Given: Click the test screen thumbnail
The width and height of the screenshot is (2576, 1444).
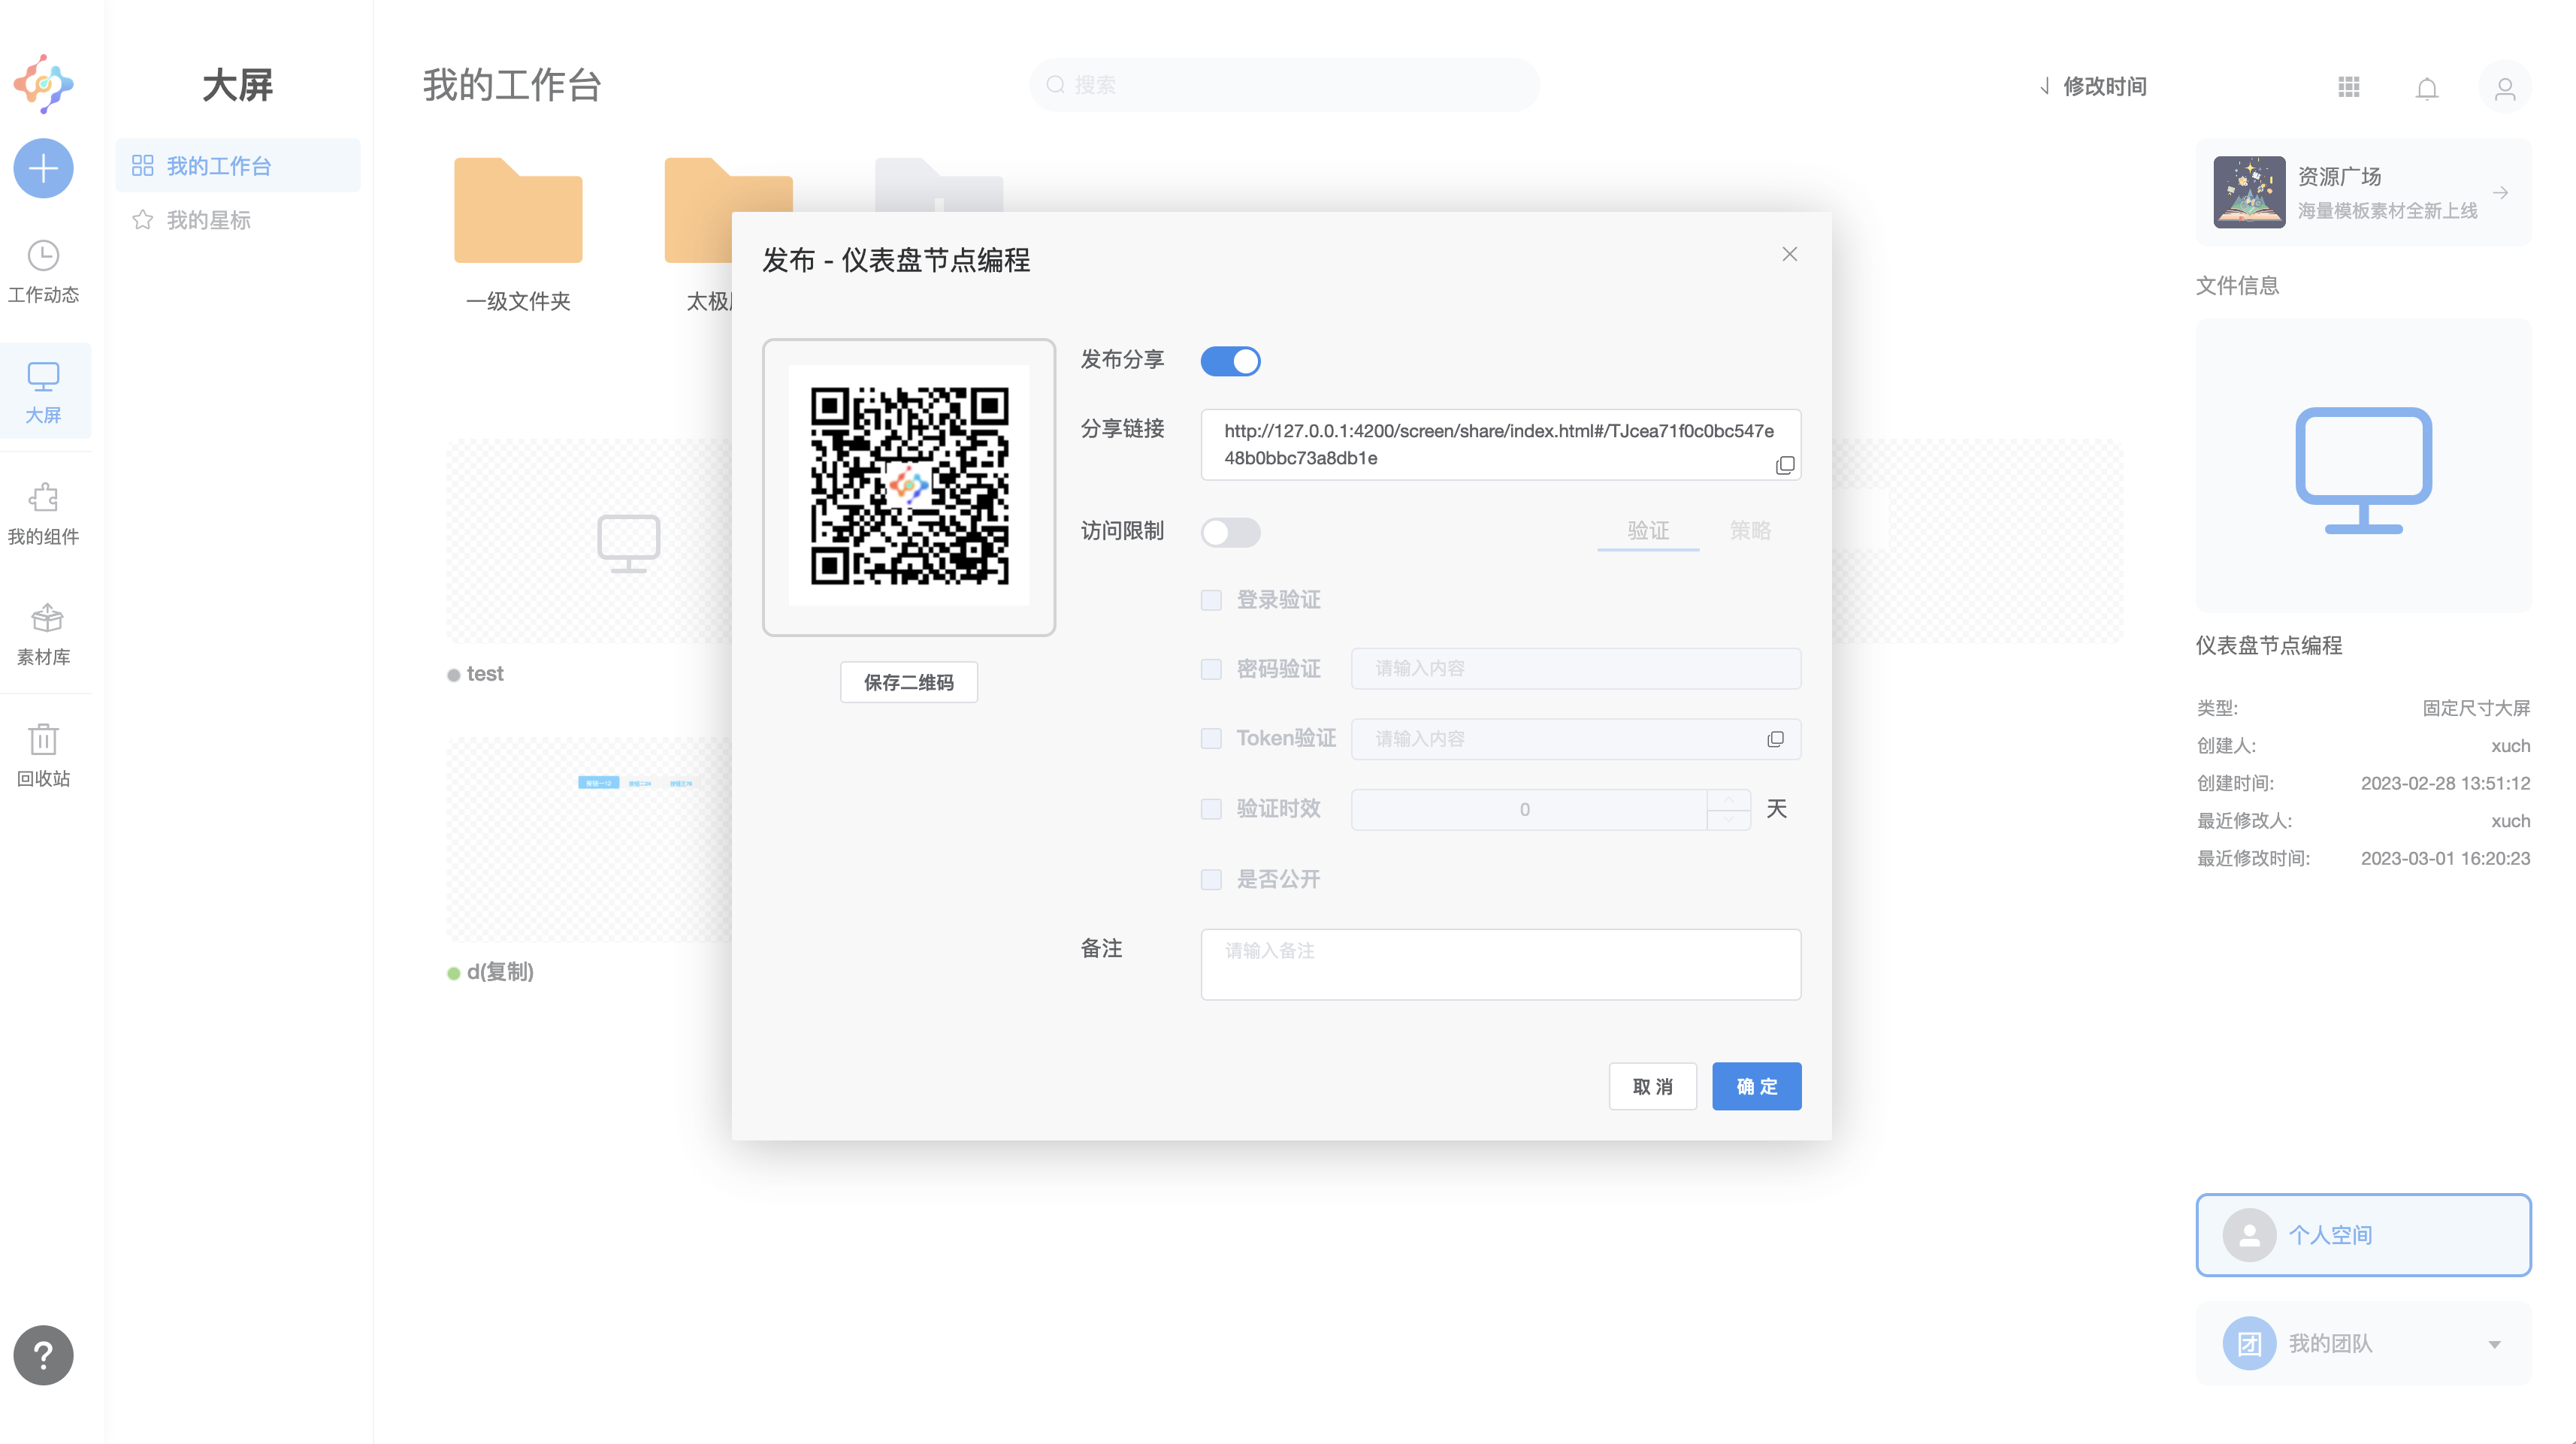Looking at the screenshot, I should tap(589, 540).
